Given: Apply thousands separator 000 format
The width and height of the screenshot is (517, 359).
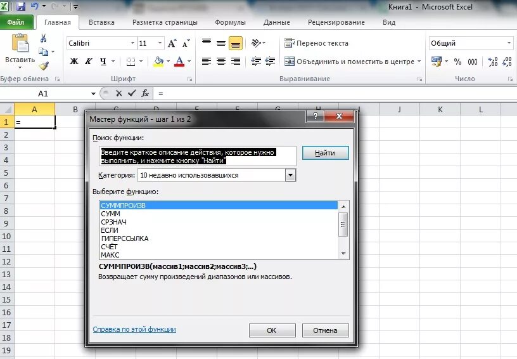Looking at the screenshot, I should [473, 62].
